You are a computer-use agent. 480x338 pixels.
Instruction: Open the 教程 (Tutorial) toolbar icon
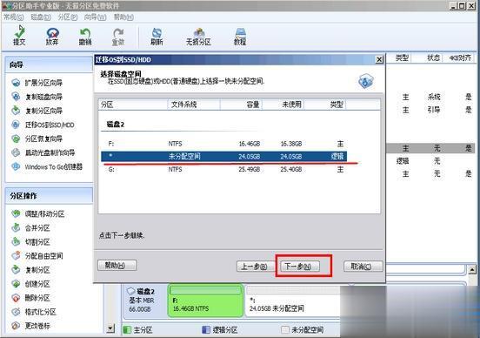point(240,36)
